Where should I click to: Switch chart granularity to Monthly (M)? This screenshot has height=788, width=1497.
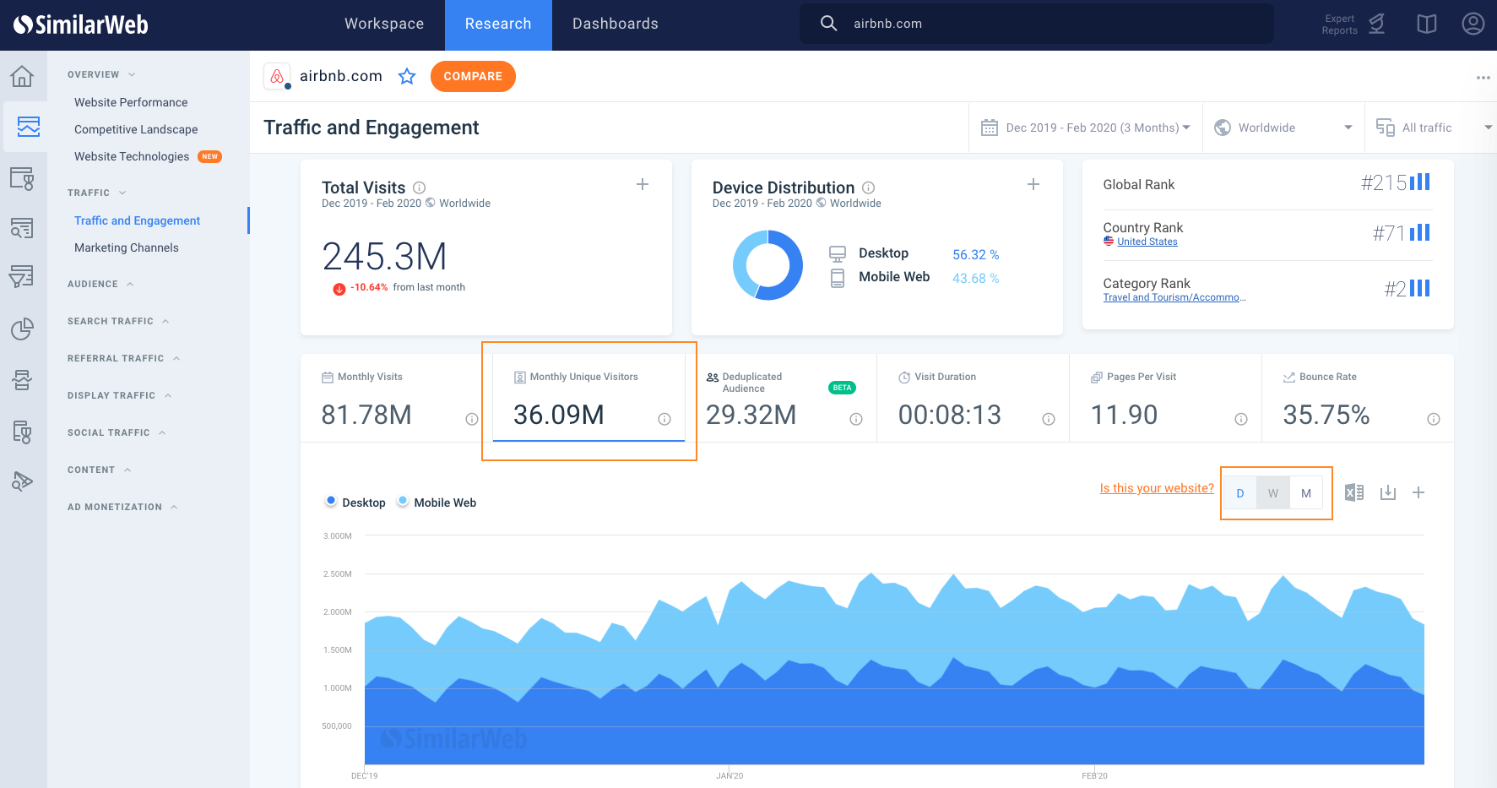point(1306,493)
